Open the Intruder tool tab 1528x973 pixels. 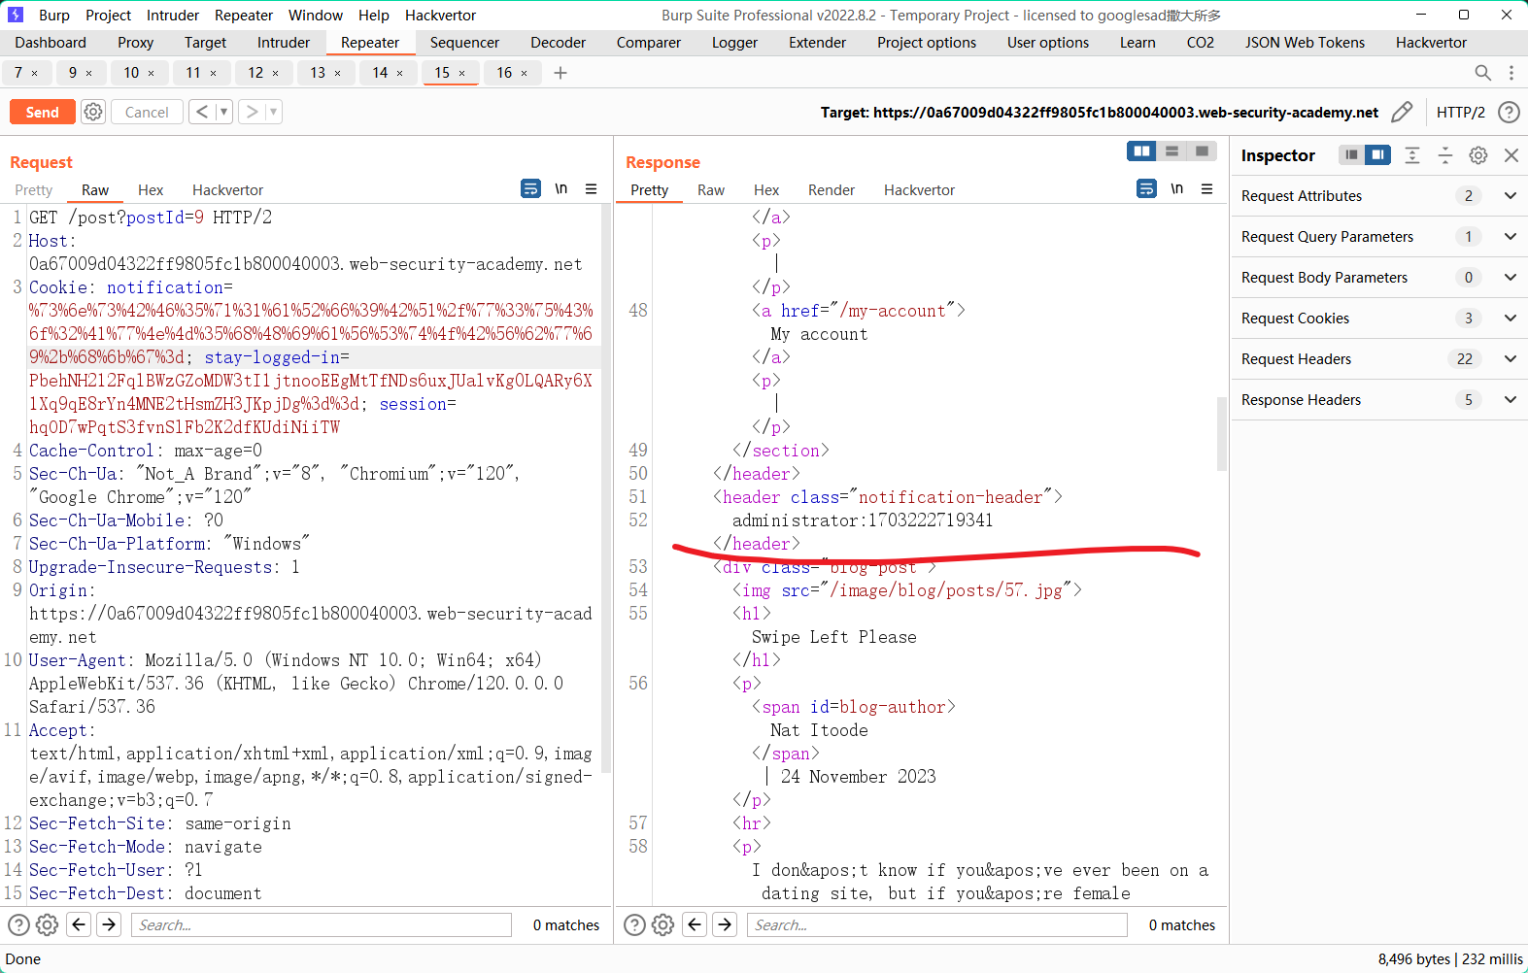coord(284,42)
